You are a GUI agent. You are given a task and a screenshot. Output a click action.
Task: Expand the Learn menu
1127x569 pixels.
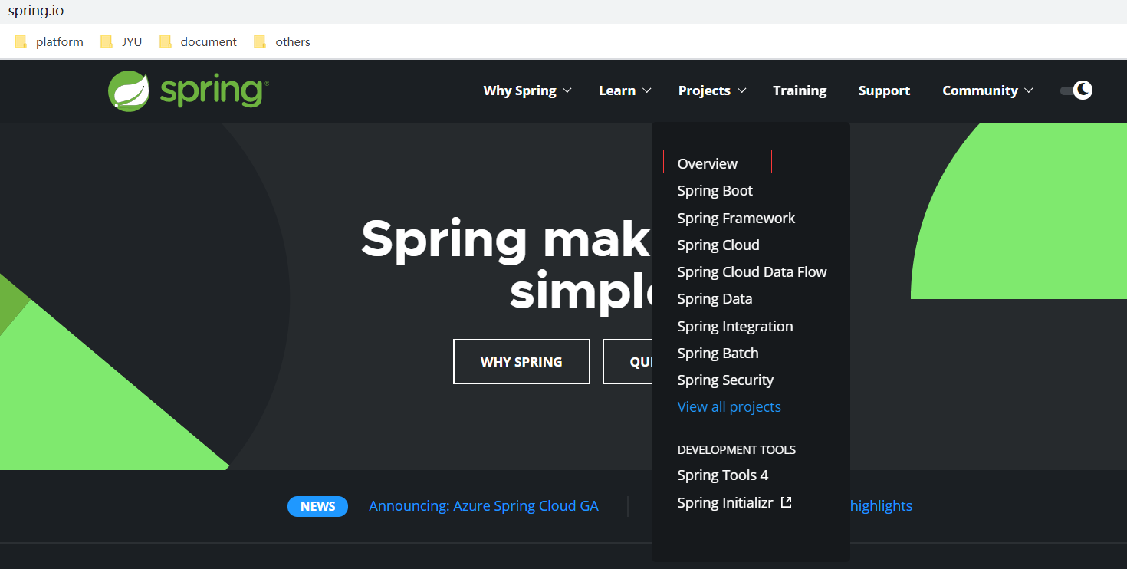point(625,90)
